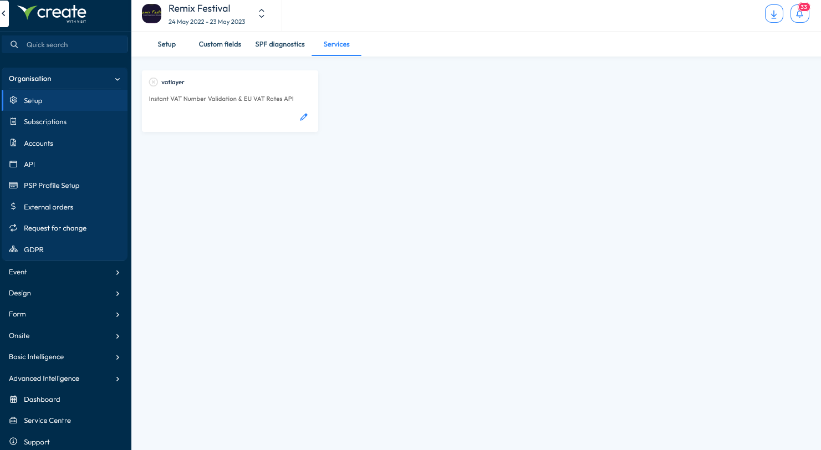Viewport: 821px width, 450px height.
Task: Select the Services tab
Action: pos(336,44)
